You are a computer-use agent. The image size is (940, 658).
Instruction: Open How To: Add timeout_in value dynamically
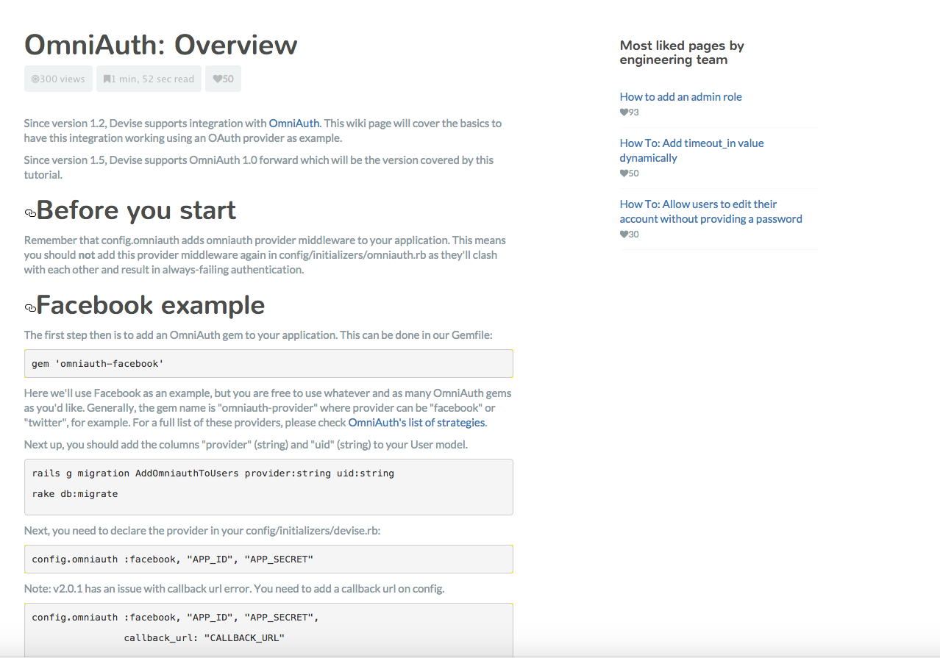[x=691, y=150]
